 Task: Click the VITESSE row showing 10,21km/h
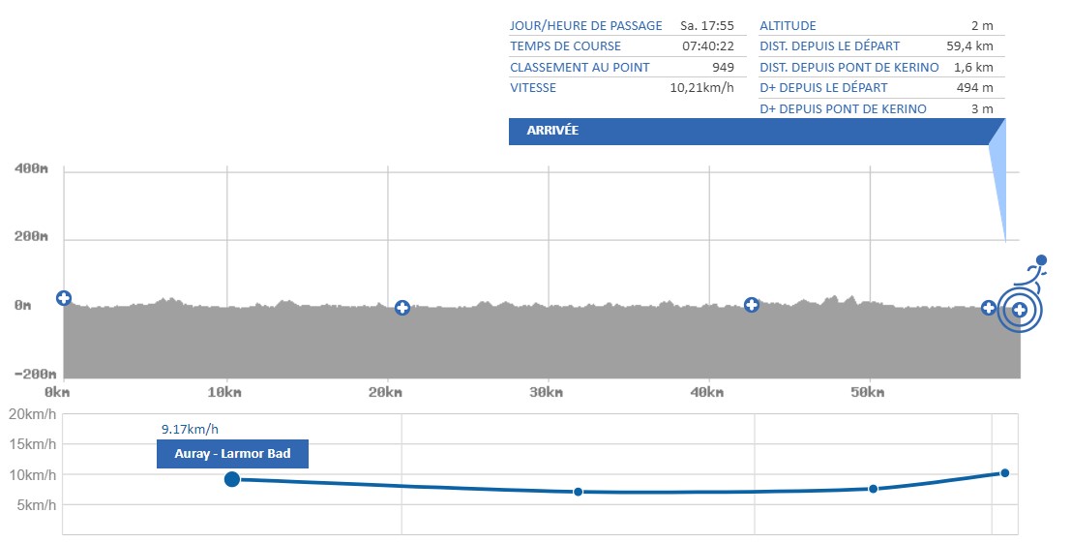[x=622, y=88]
